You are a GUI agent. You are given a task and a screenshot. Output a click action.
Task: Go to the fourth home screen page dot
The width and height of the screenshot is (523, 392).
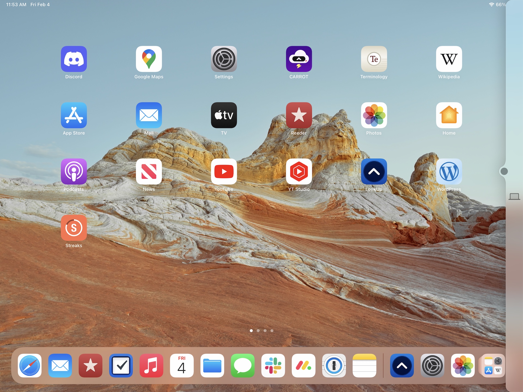[x=272, y=331]
